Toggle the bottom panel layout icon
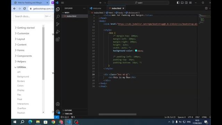The height and width of the screenshot is (125, 222). [x=182, y=3]
